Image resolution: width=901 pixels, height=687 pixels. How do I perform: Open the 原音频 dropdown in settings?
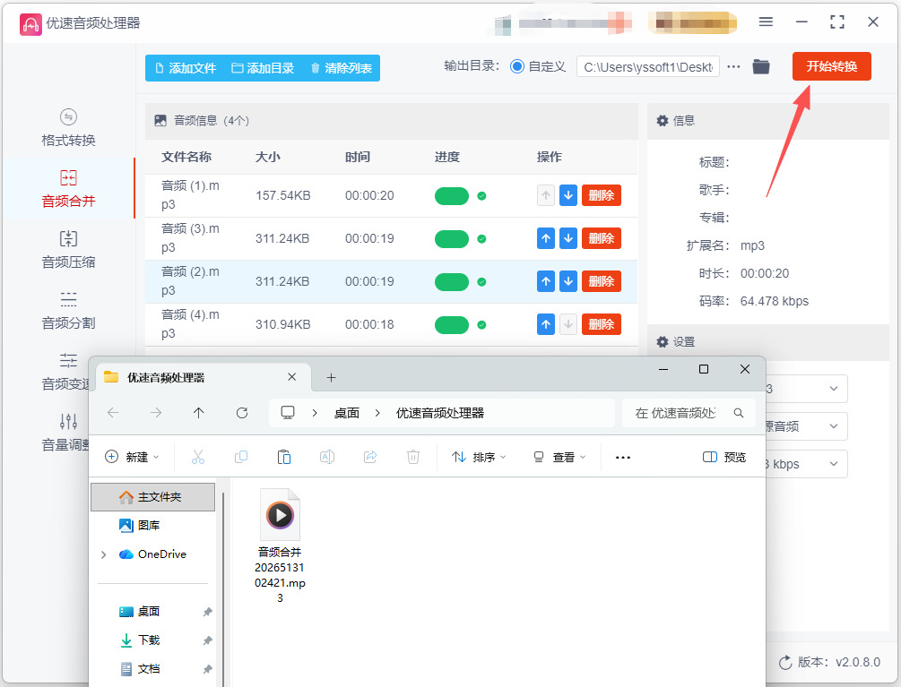tap(807, 426)
